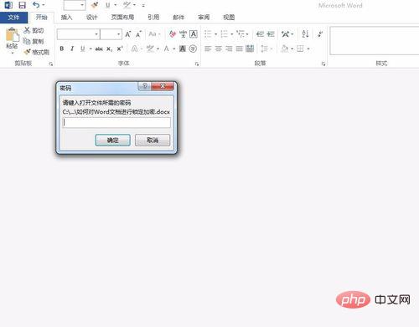The width and height of the screenshot is (419, 327).
Task: Click the Grow Font icon
Action: click(128, 34)
